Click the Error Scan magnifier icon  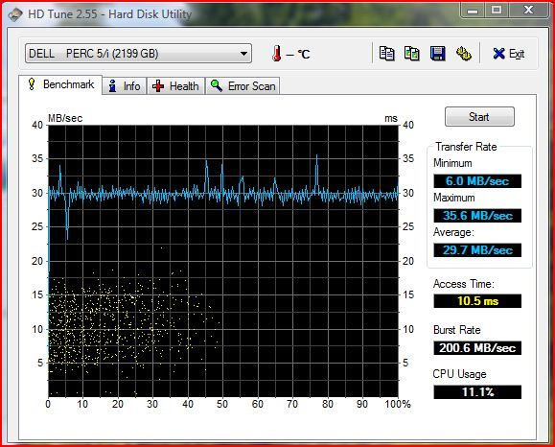click(x=216, y=85)
